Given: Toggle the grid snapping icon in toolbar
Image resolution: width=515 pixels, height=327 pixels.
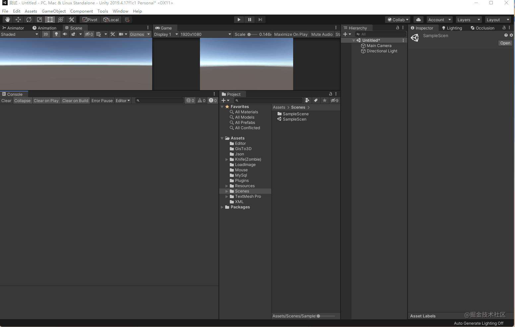Looking at the screenshot, I should point(127,20).
